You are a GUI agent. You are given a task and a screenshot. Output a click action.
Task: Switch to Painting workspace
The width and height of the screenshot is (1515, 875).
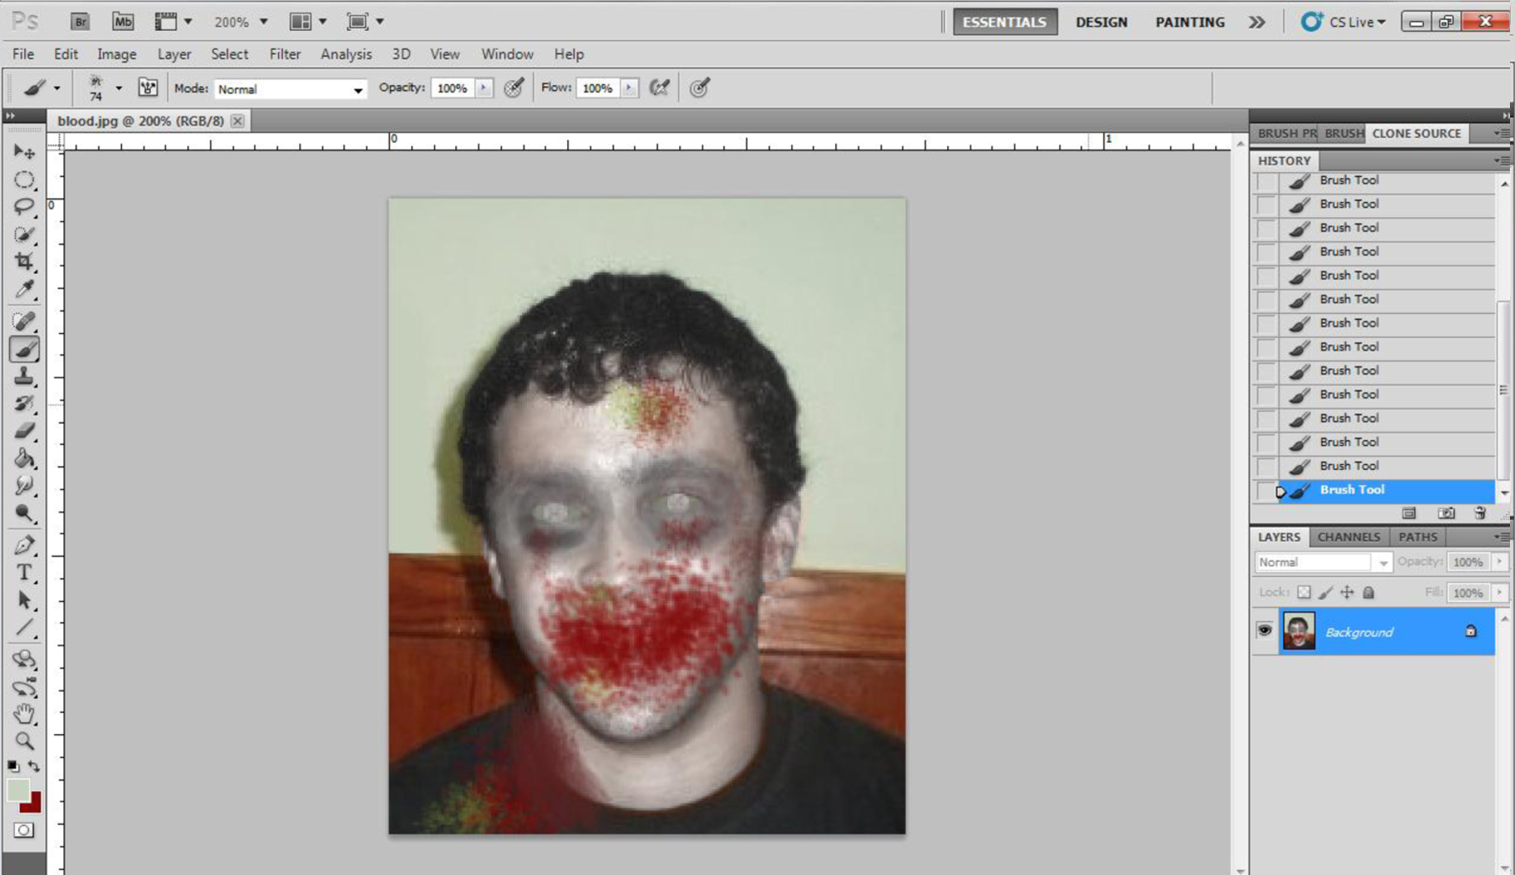tap(1189, 22)
